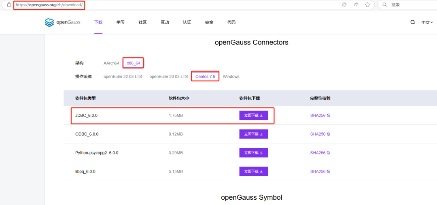Open the site search magnifier icon
The width and height of the screenshot is (437, 205).
(x=413, y=22)
